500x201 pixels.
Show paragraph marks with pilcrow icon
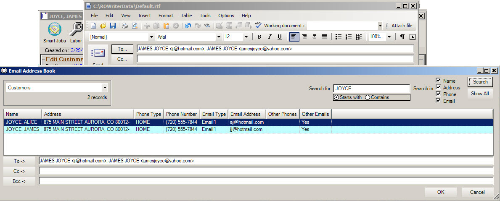pos(402,37)
